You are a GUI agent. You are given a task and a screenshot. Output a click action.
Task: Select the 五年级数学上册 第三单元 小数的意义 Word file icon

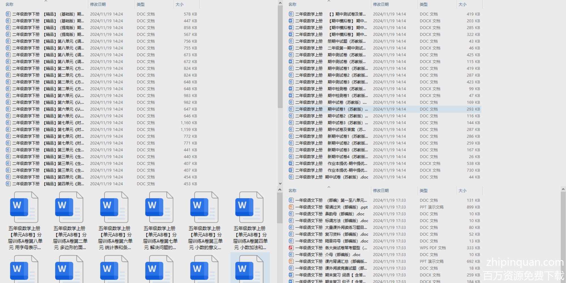tap(204, 207)
